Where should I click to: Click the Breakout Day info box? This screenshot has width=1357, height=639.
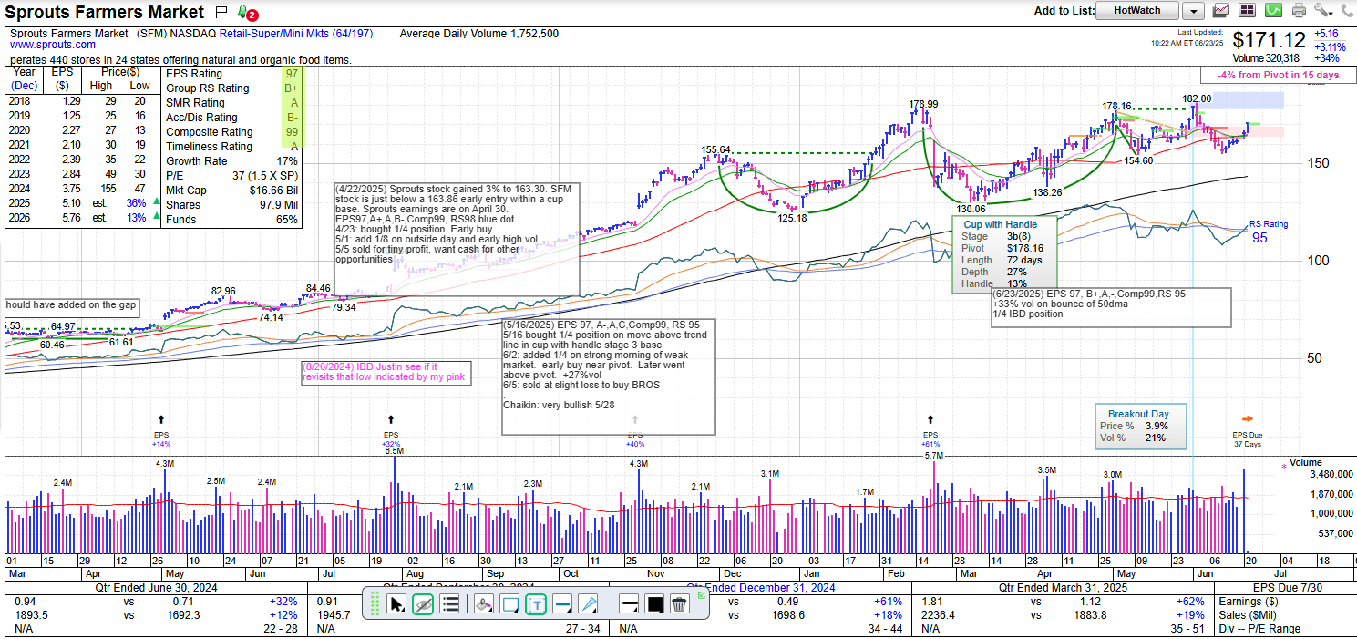[x=1141, y=427]
